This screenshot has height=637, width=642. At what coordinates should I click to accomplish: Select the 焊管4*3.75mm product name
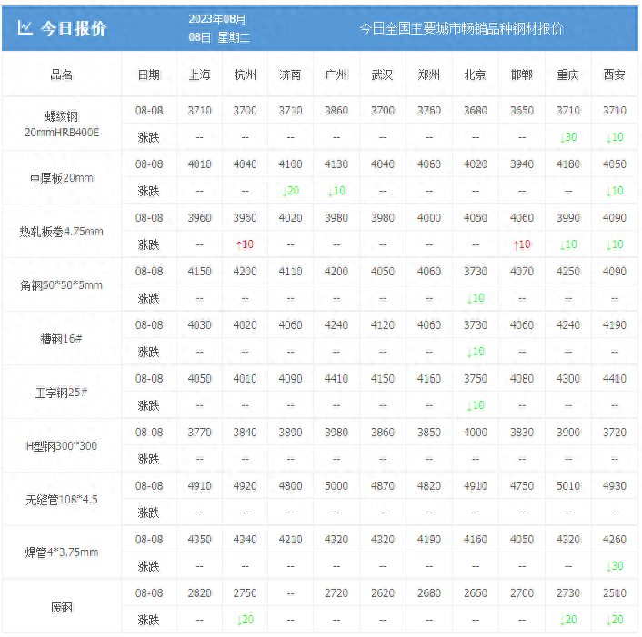point(62,552)
